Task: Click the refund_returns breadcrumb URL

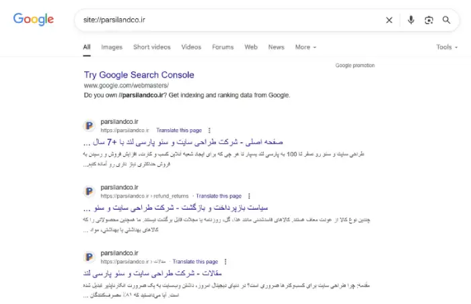Action: tap(145, 196)
